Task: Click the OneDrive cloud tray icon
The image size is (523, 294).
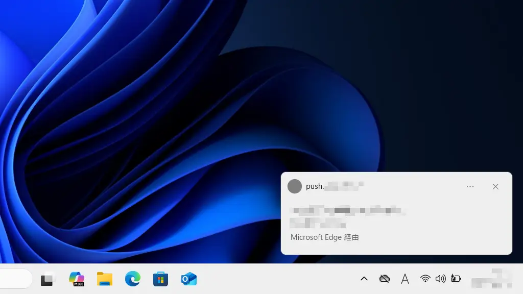Action: pos(385,279)
